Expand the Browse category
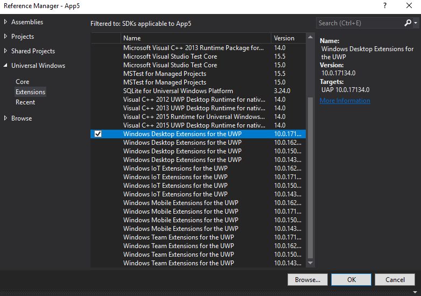Screen dimensions: 421x296 [x=5, y=118]
